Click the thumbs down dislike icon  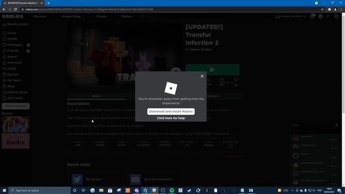(237, 80)
